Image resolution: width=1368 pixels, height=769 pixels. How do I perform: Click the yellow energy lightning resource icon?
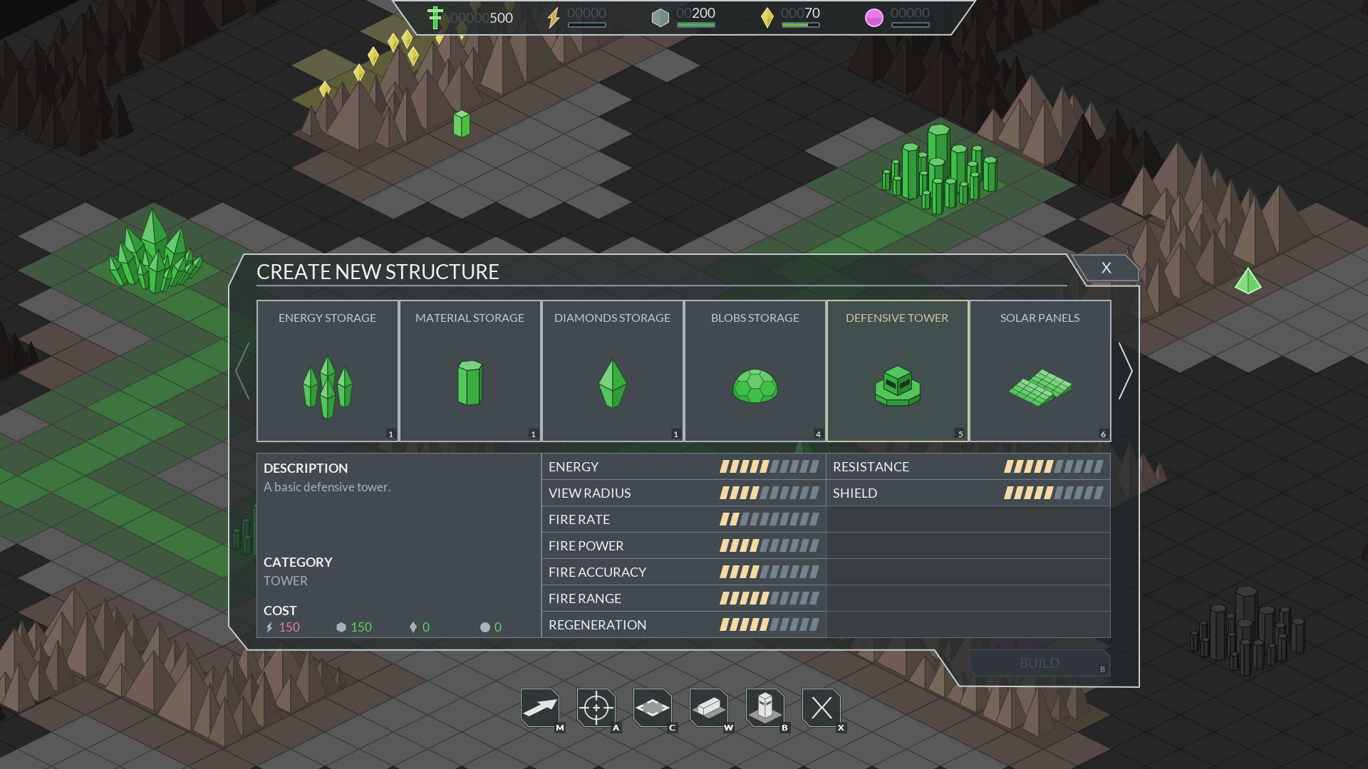[554, 18]
